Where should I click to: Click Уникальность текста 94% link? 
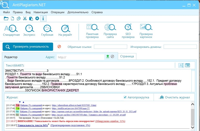tap(33, 125)
